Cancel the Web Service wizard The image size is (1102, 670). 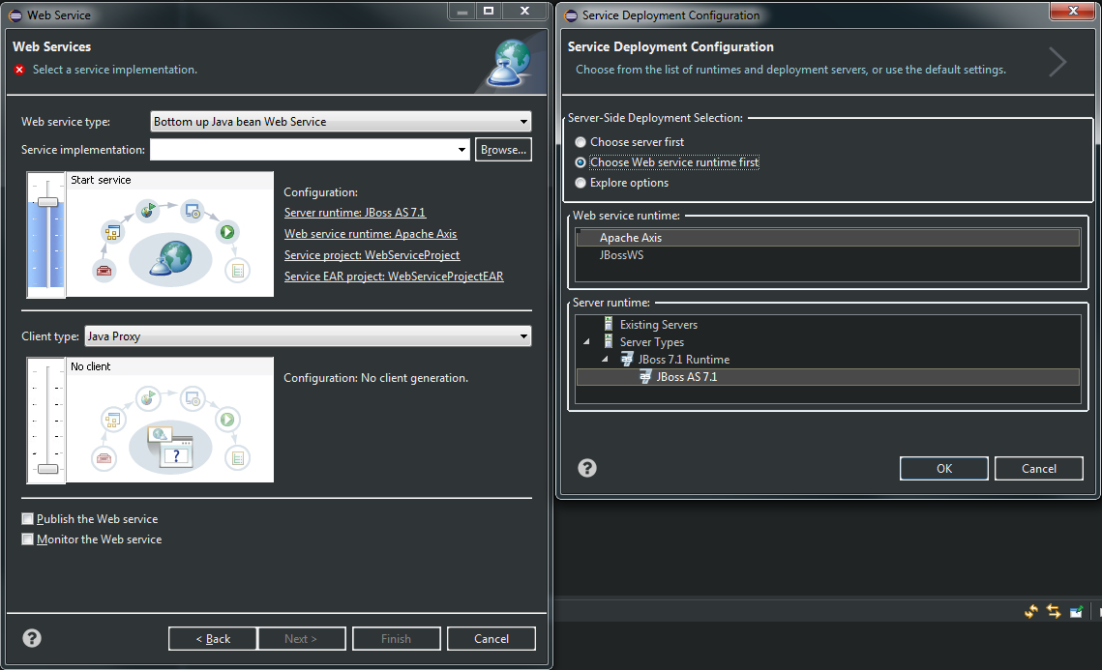click(491, 638)
